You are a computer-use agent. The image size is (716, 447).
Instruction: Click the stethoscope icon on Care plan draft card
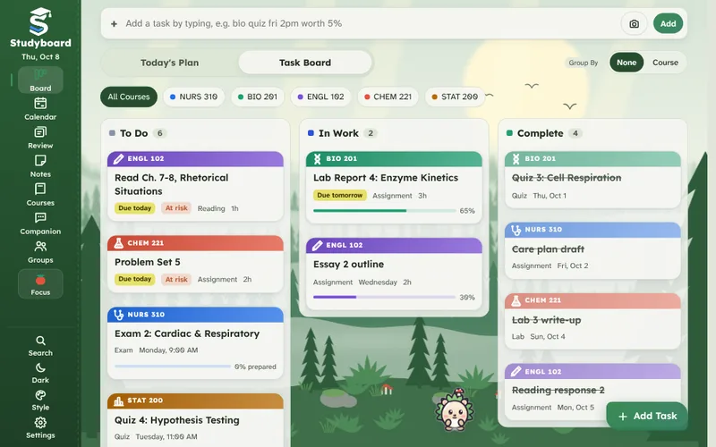[516, 230]
